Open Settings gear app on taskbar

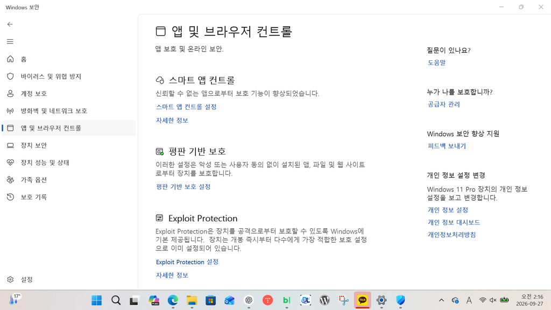(382, 300)
